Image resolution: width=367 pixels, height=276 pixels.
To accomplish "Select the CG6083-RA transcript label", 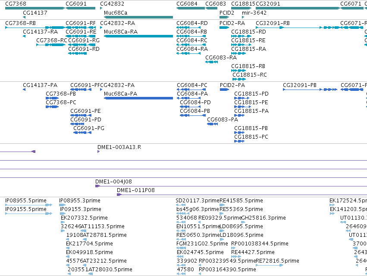I will tap(221, 58).
